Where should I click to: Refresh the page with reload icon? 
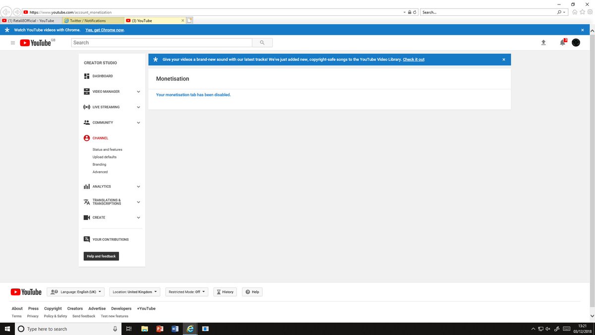pyautogui.click(x=415, y=12)
